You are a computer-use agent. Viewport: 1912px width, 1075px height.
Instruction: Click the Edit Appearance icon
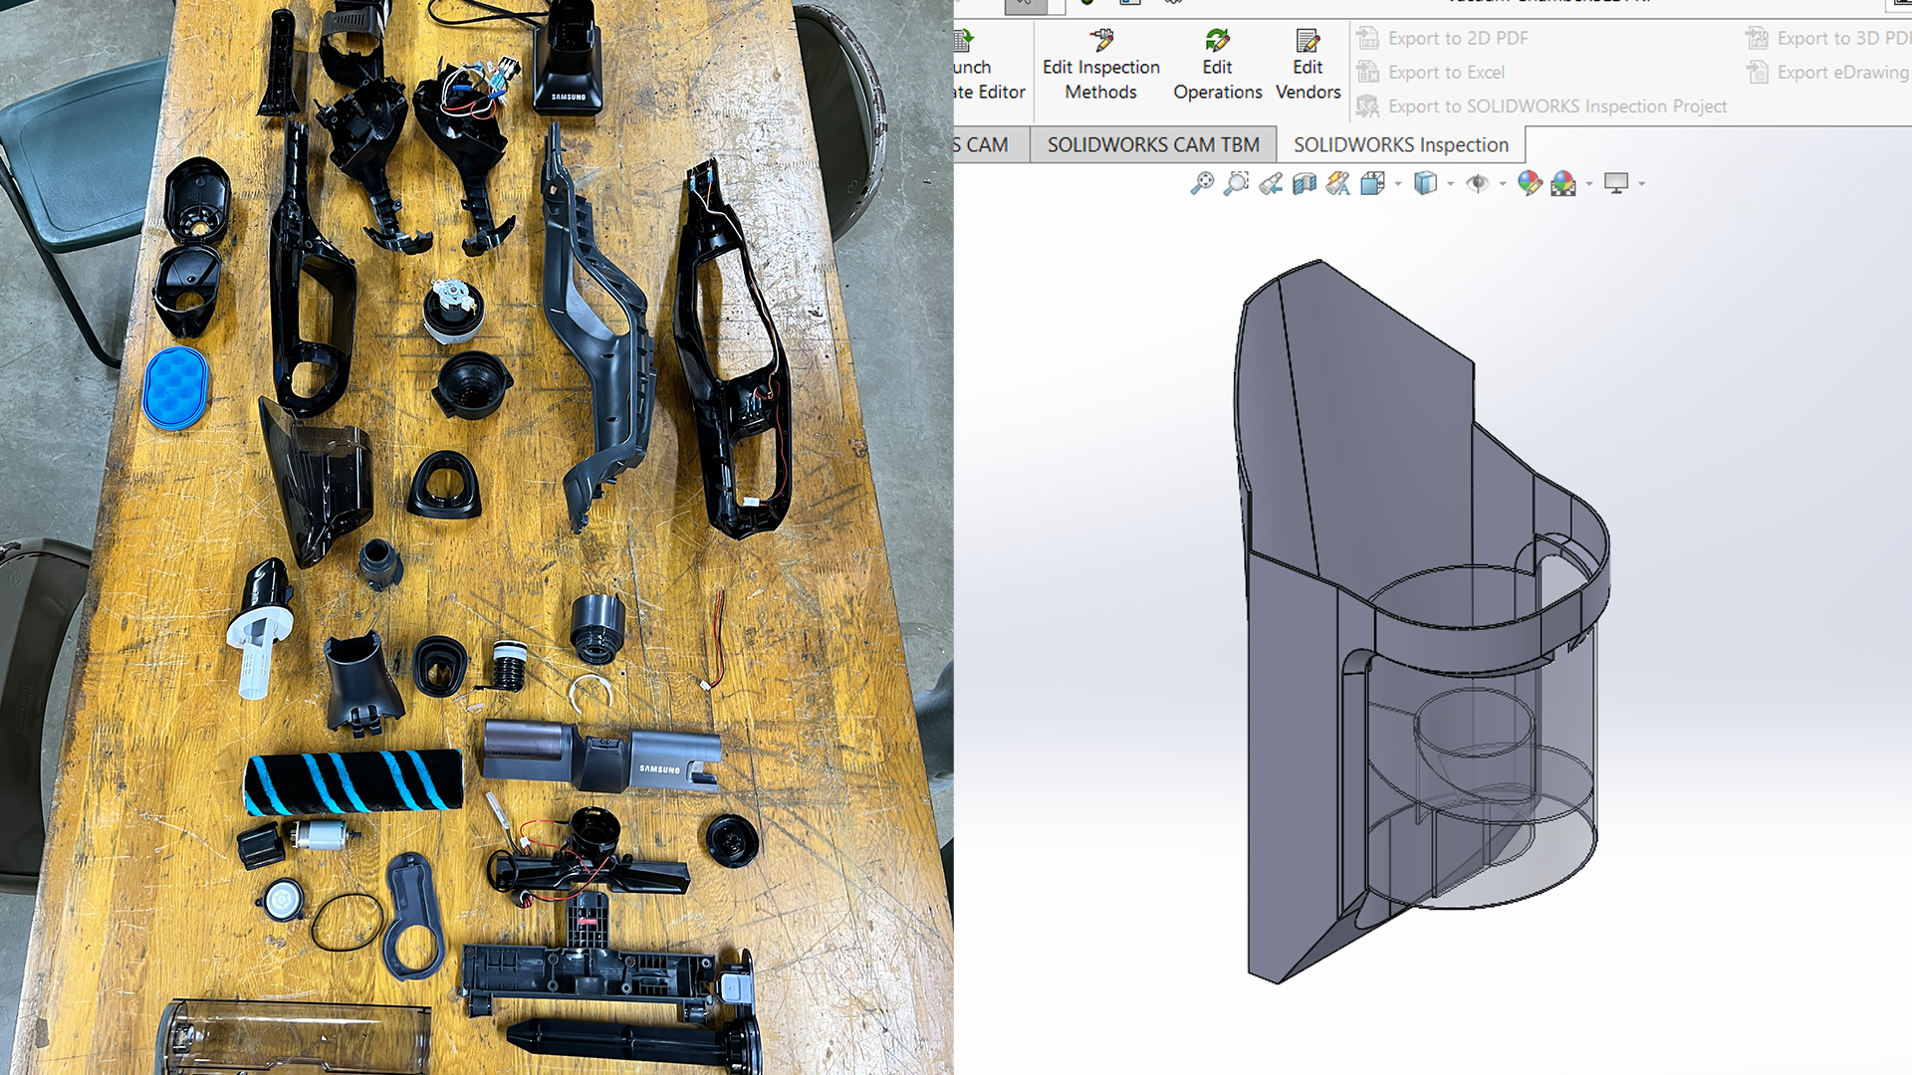point(1530,184)
